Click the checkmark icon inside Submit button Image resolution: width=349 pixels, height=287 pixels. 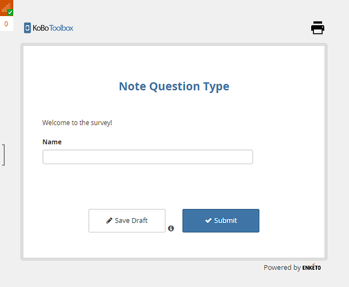click(209, 220)
